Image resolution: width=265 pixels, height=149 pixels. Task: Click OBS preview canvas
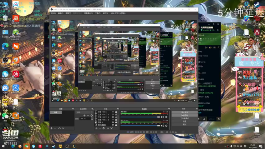coord(124,61)
